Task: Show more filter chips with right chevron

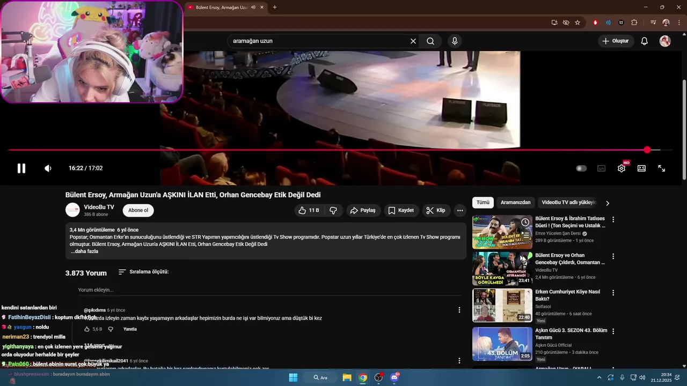Action: click(608, 203)
